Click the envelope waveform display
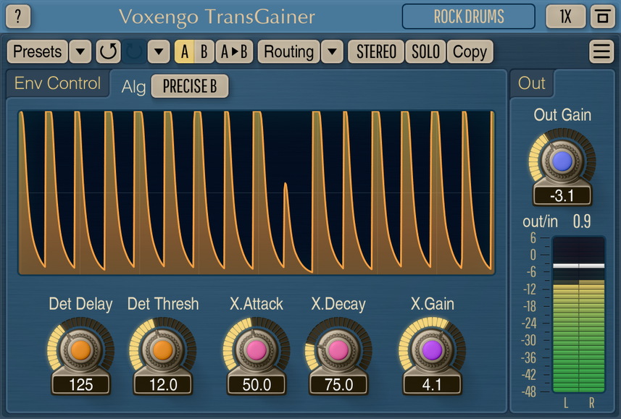Image resolution: width=621 pixels, height=419 pixels. coord(257,192)
